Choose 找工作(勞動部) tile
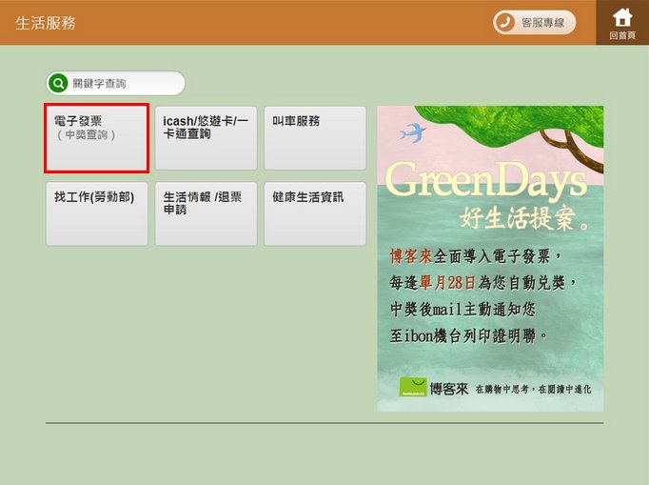 [x=97, y=213]
